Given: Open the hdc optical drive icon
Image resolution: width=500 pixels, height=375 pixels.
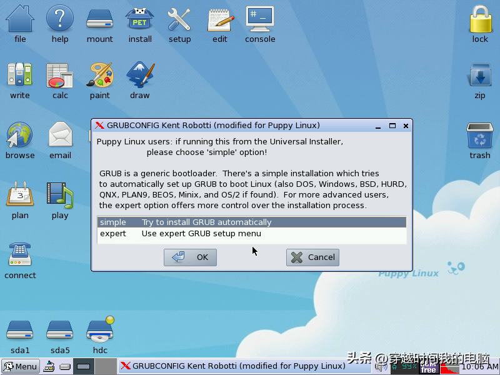Looking at the screenshot, I should pos(100,329).
